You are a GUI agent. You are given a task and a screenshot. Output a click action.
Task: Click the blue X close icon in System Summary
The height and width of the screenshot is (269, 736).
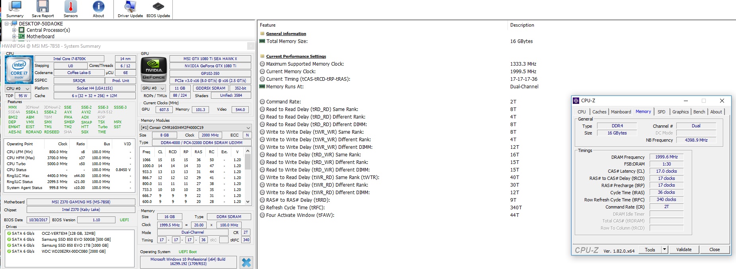[x=246, y=262]
